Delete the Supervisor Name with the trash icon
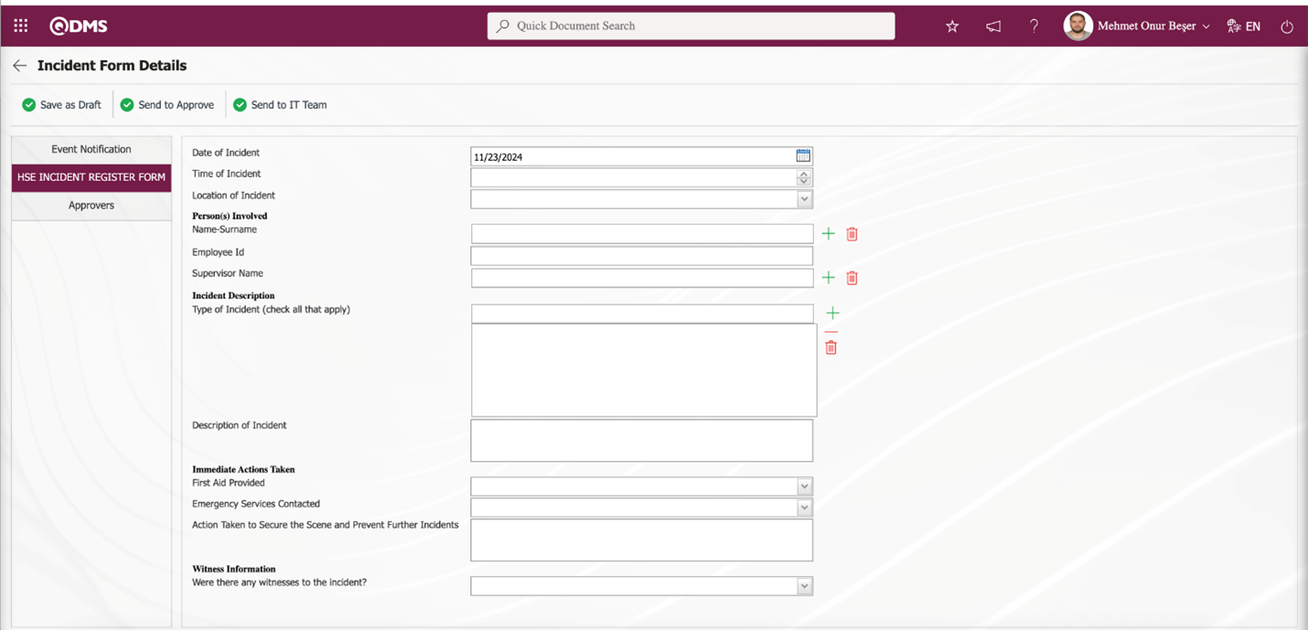This screenshot has height=630, width=1308. click(x=852, y=278)
